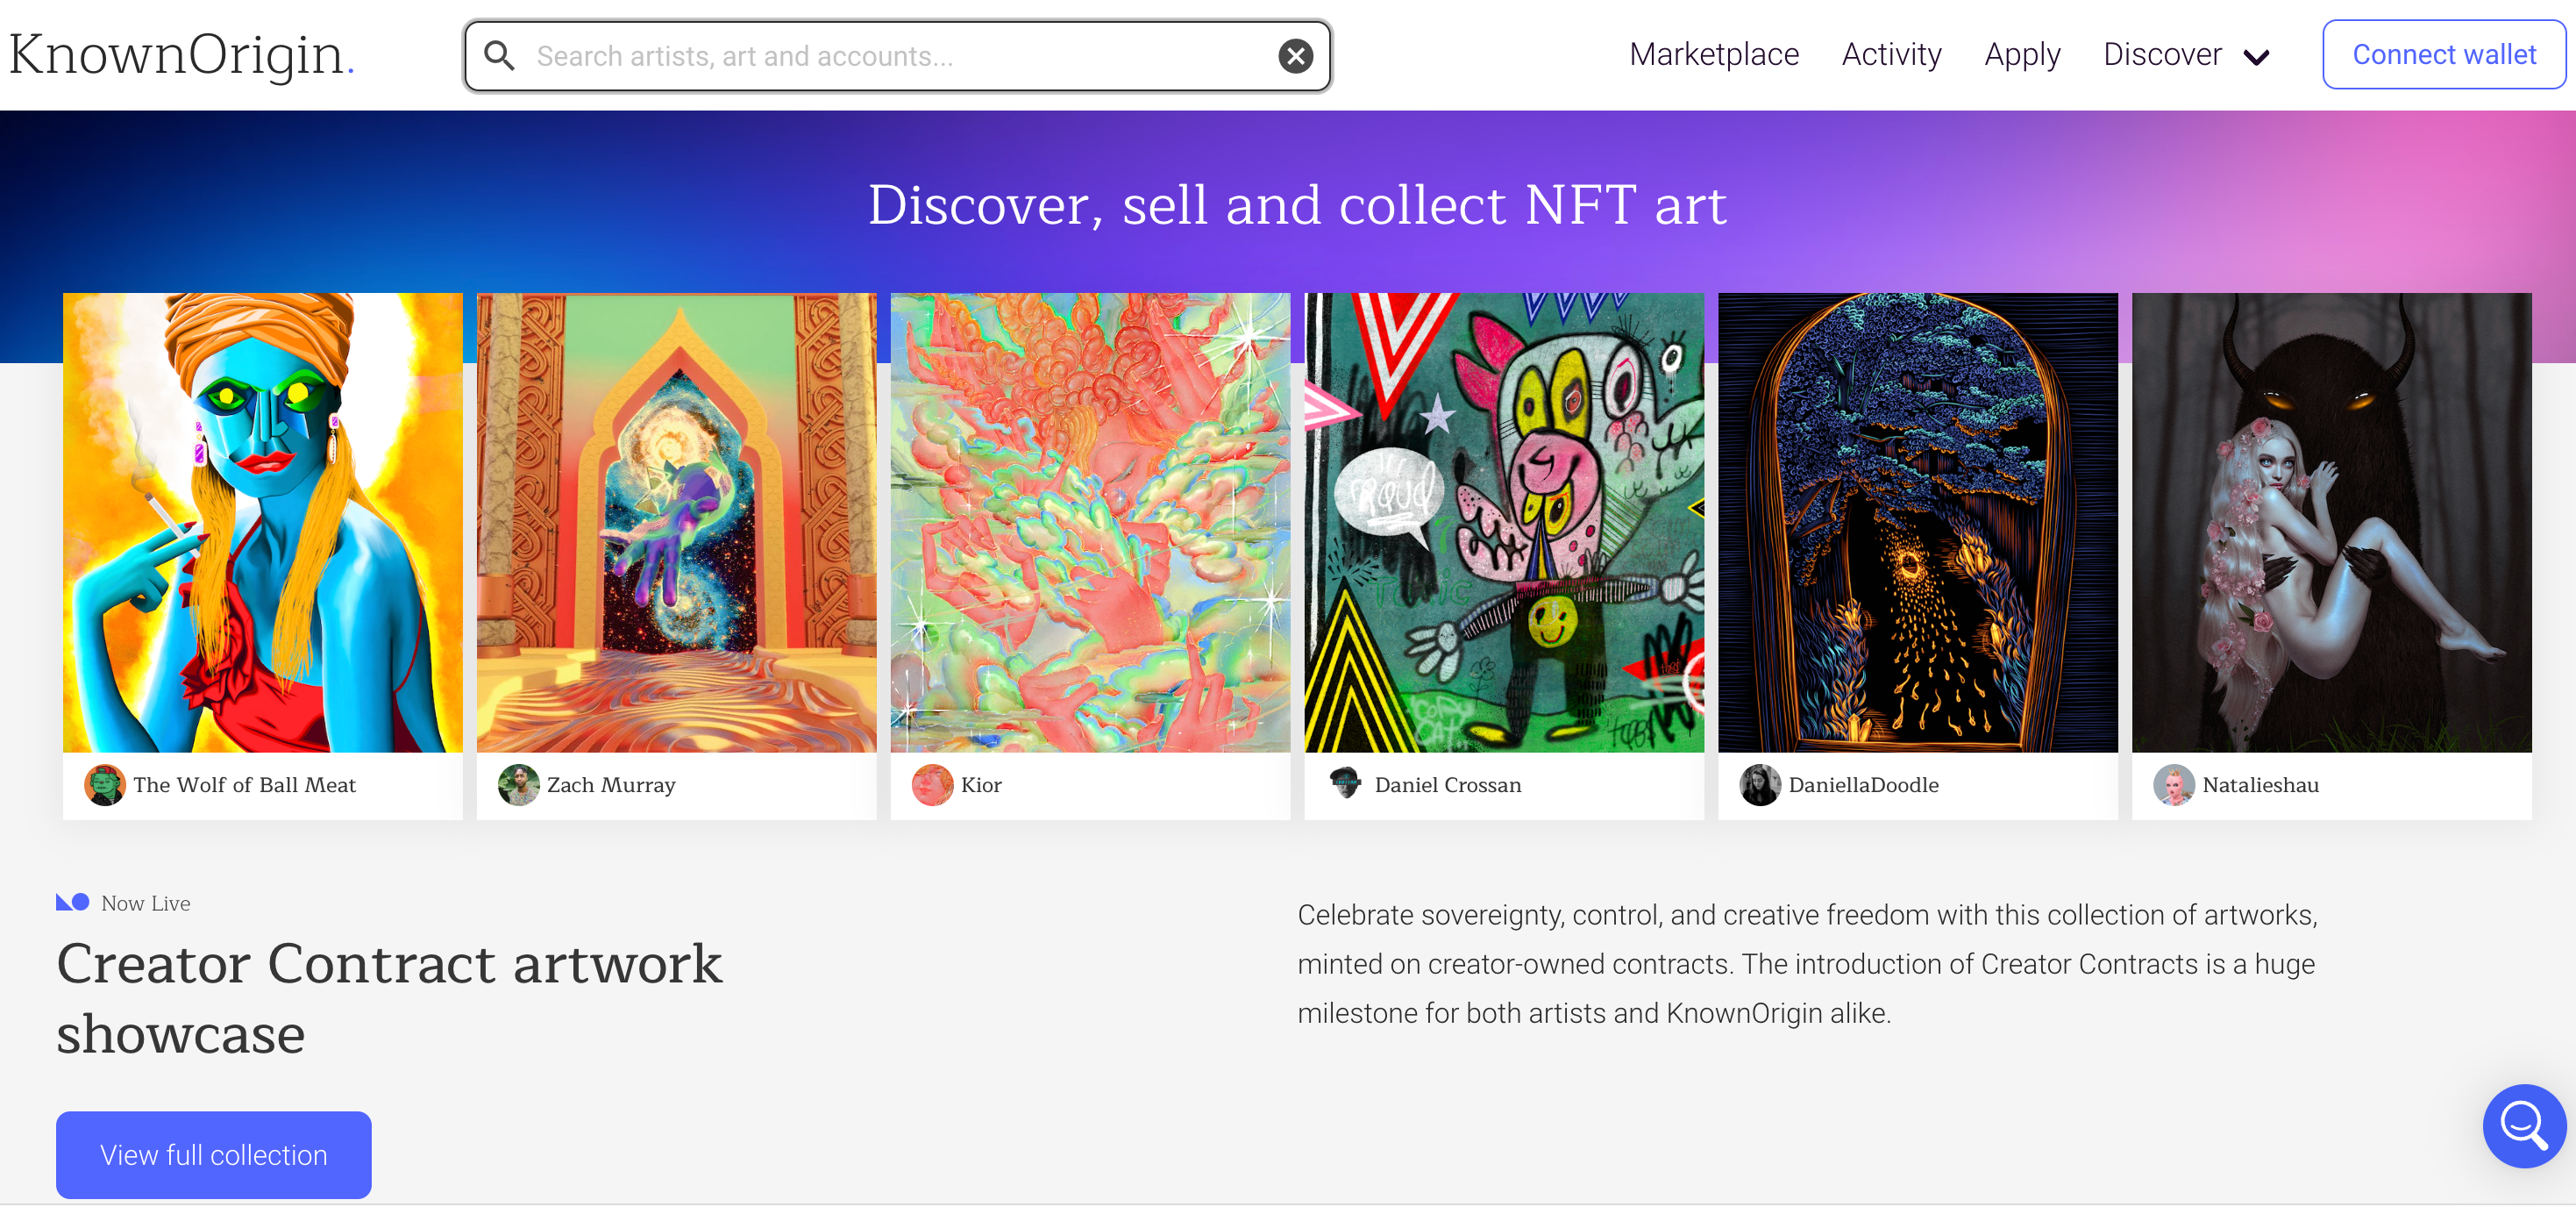Screen dimensions: 2576x1207
Task: Click the magnifying glass search icon
Action: pyautogui.click(x=499, y=56)
